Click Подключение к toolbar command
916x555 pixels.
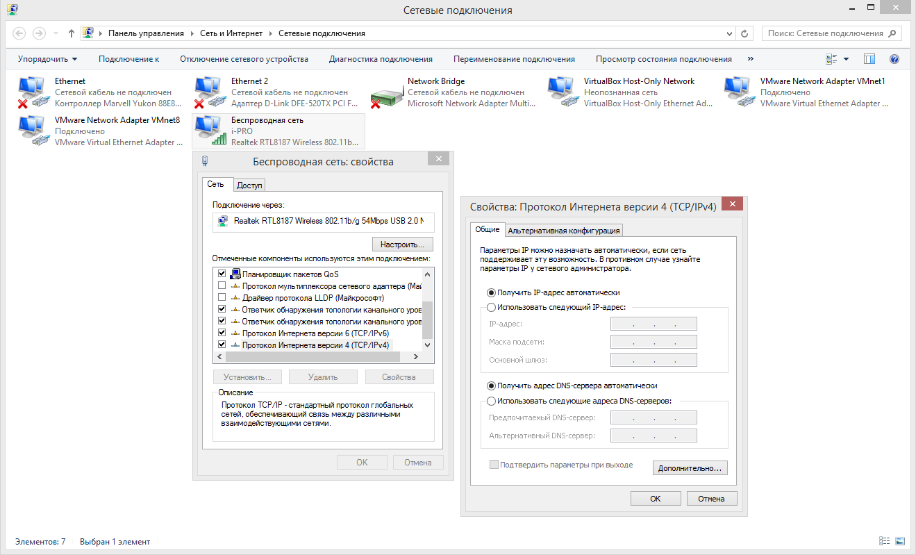click(x=129, y=59)
